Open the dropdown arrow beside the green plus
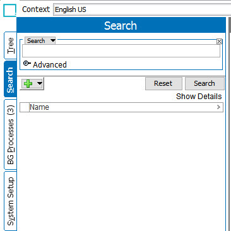The height and width of the screenshot is (231, 231). (x=40, y=83)
